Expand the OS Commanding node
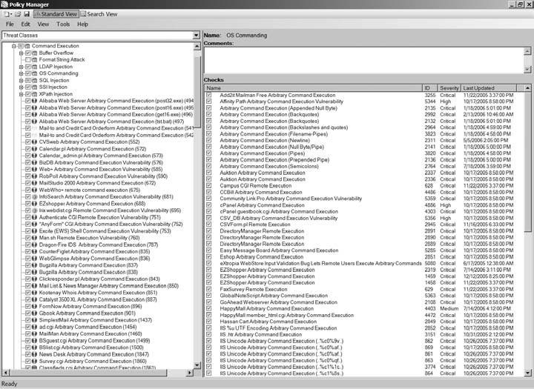 [21, 73]
